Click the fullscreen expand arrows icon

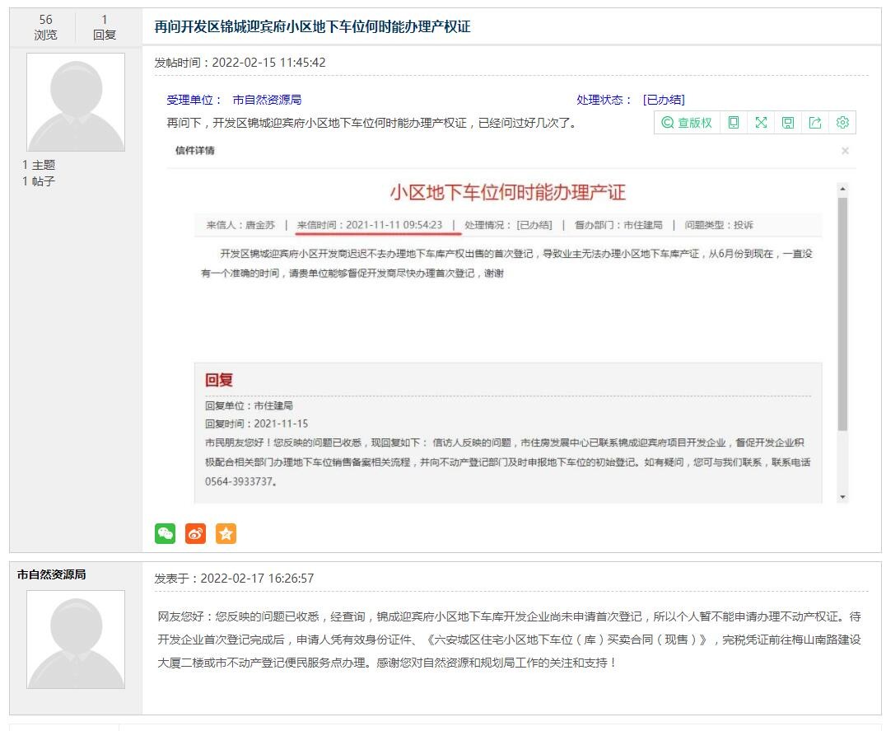click(x=761, y=123)
